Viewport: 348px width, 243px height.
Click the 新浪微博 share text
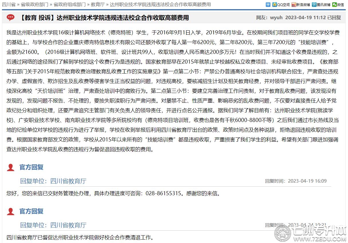coord(303,5)
